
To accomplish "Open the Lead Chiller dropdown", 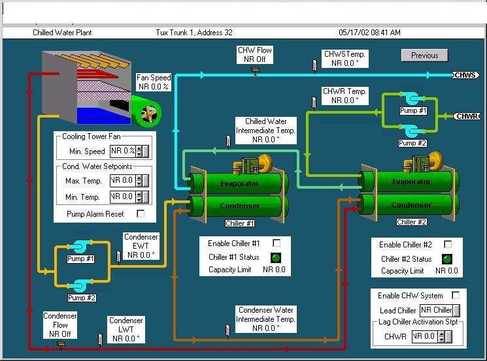I will click(456, 310).
